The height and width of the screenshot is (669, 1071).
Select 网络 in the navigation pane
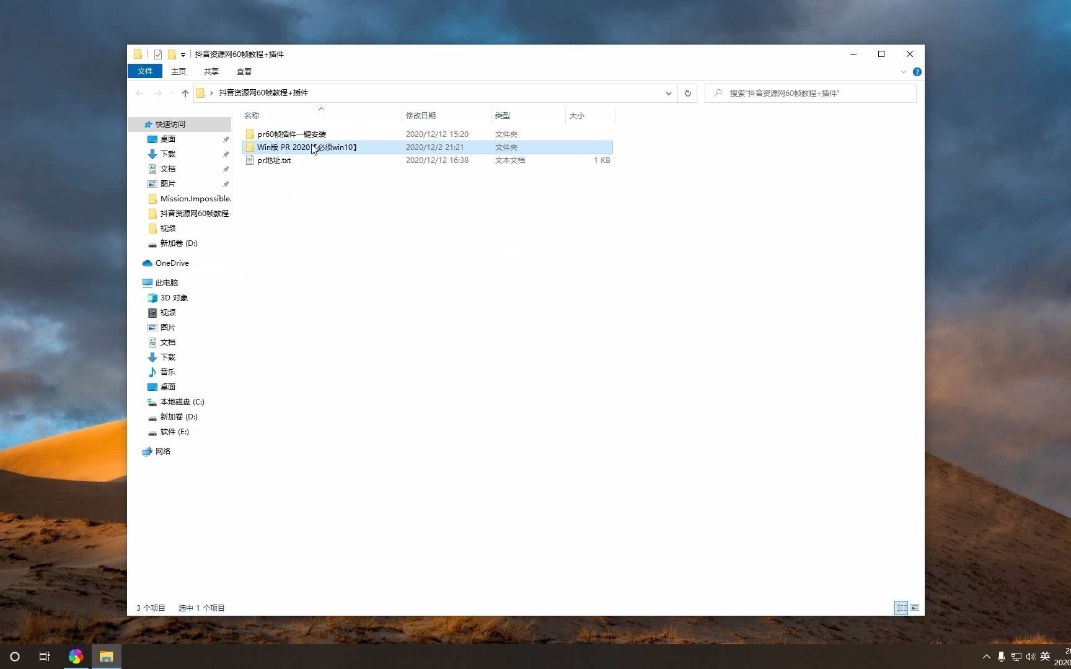click(162, 452)
